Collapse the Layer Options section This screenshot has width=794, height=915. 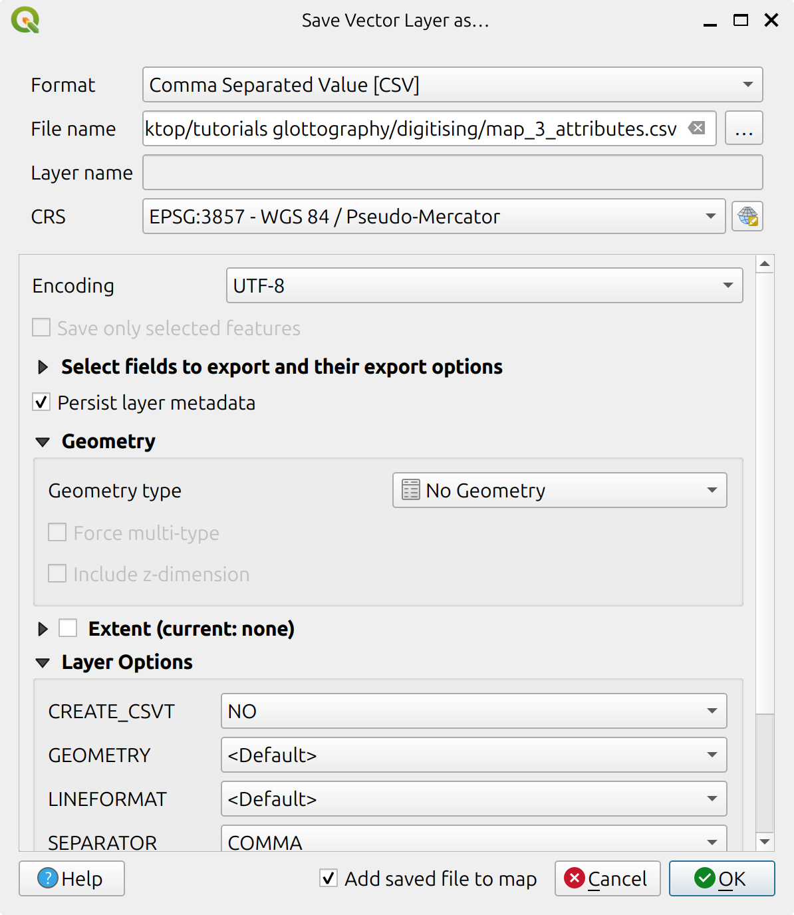[43, 662]
